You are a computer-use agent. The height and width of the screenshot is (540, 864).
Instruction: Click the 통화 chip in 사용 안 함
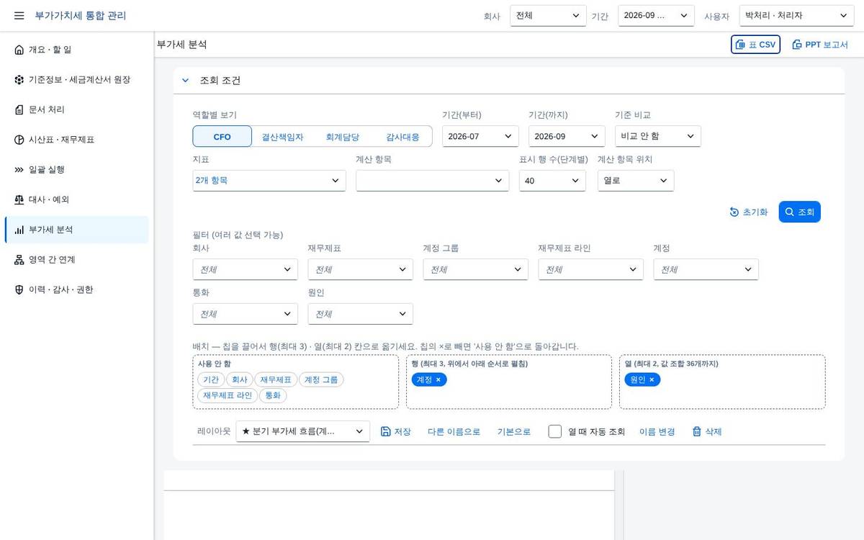[273, 395]
